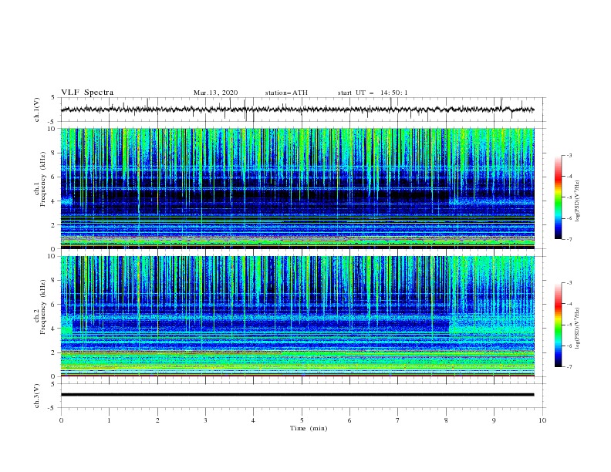This screenshot has width=611, height=472.
Task: Click the "2" tick on the Time axis
Action: click(x=157, y=420)
